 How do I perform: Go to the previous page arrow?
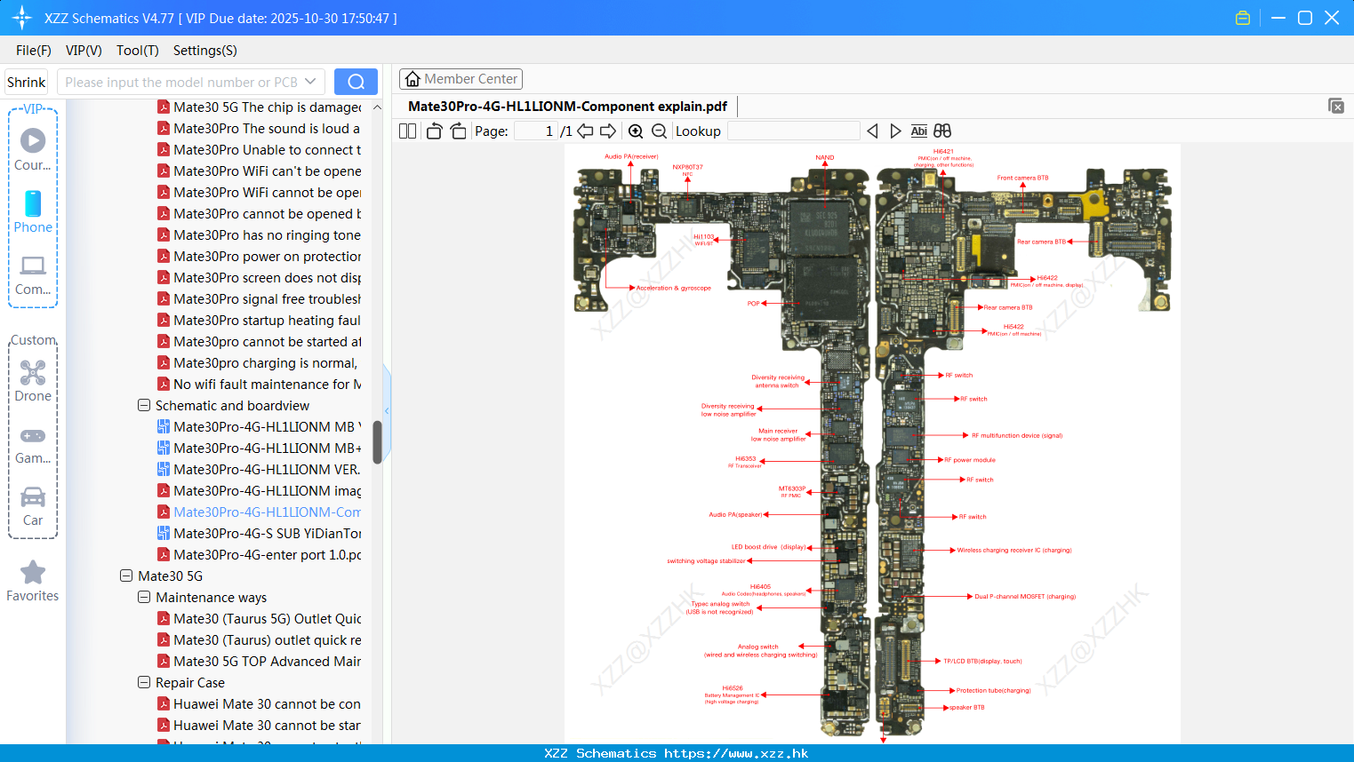[x=585, y=131]
